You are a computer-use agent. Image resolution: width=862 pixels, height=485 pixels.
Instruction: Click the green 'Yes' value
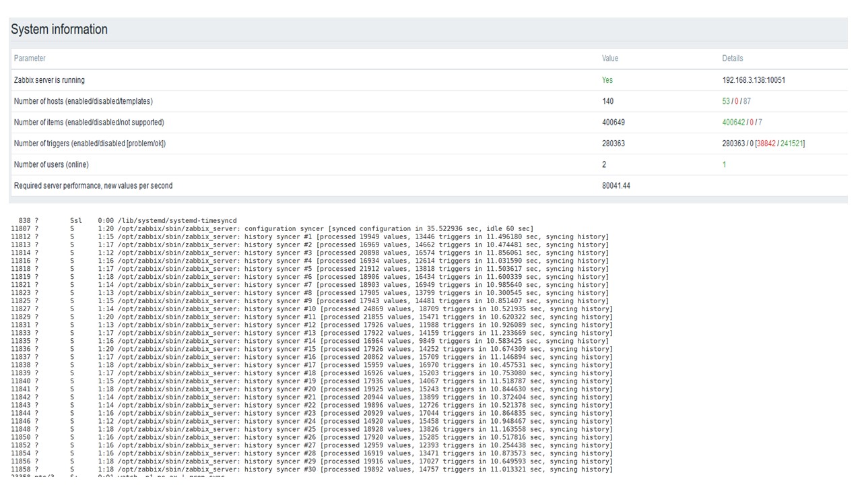(607, 80)
